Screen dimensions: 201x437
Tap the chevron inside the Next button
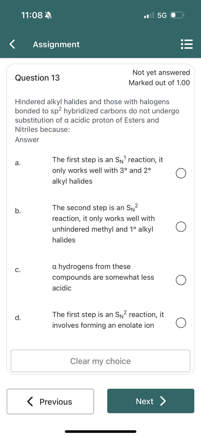click(163, 401)
